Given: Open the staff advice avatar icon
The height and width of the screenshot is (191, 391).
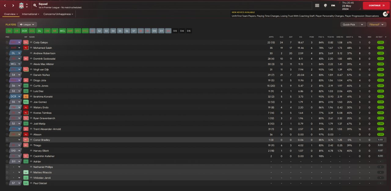Looking at the screenshot, I should (385, 14).
